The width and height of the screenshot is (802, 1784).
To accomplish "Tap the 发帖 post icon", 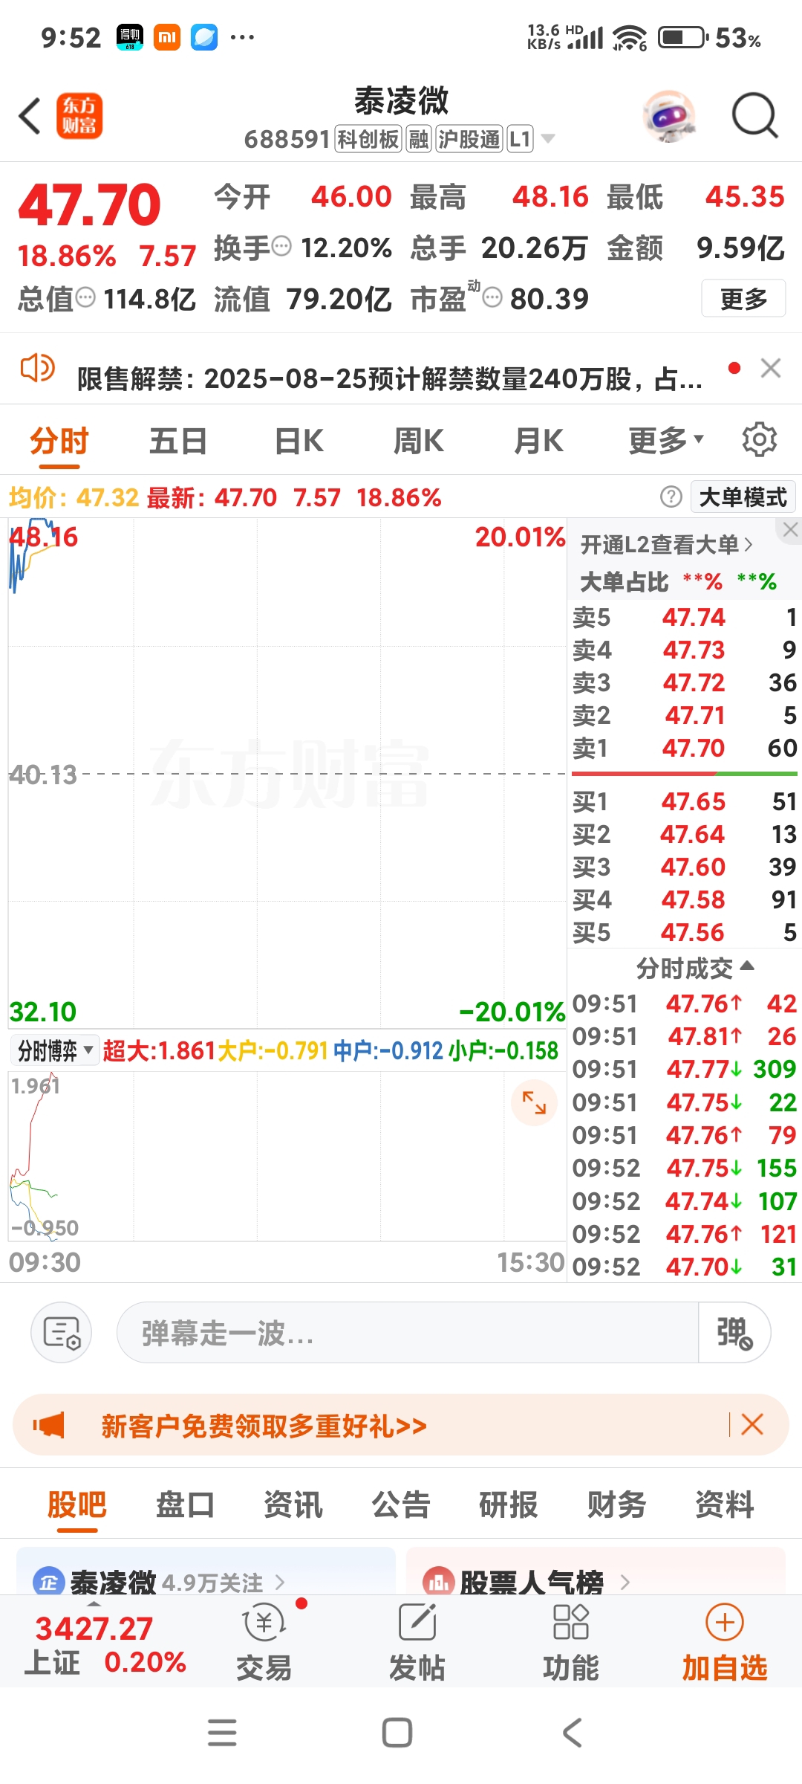I will [417, 1644].
